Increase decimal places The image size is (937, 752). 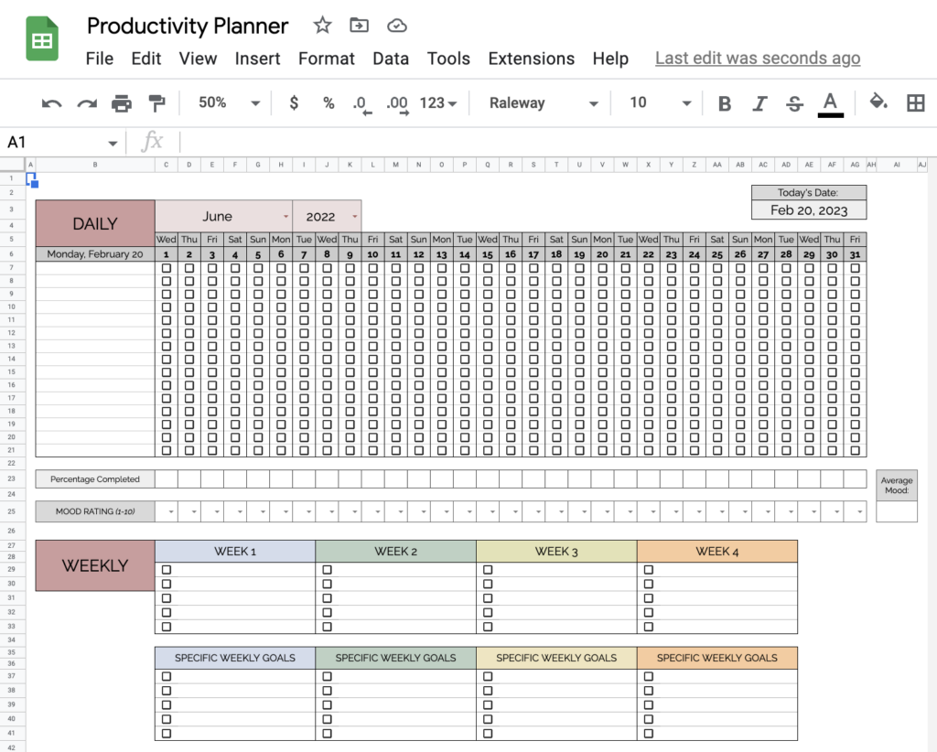(x=396, y=102)
